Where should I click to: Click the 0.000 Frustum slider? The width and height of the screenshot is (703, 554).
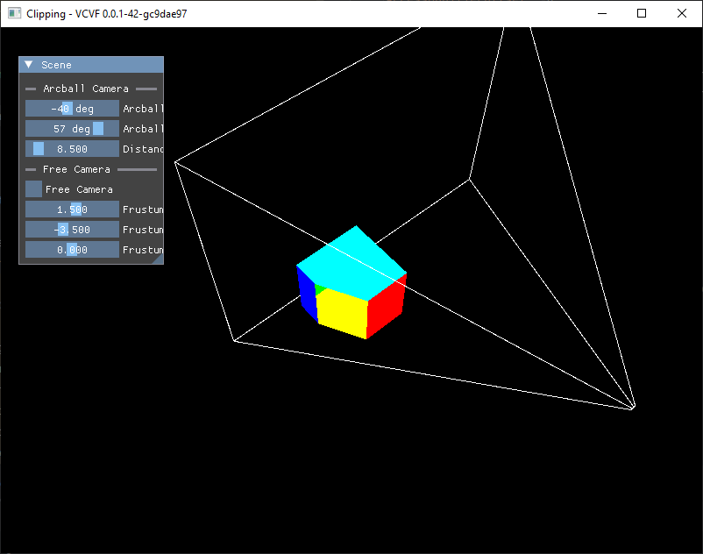[72, 250]
